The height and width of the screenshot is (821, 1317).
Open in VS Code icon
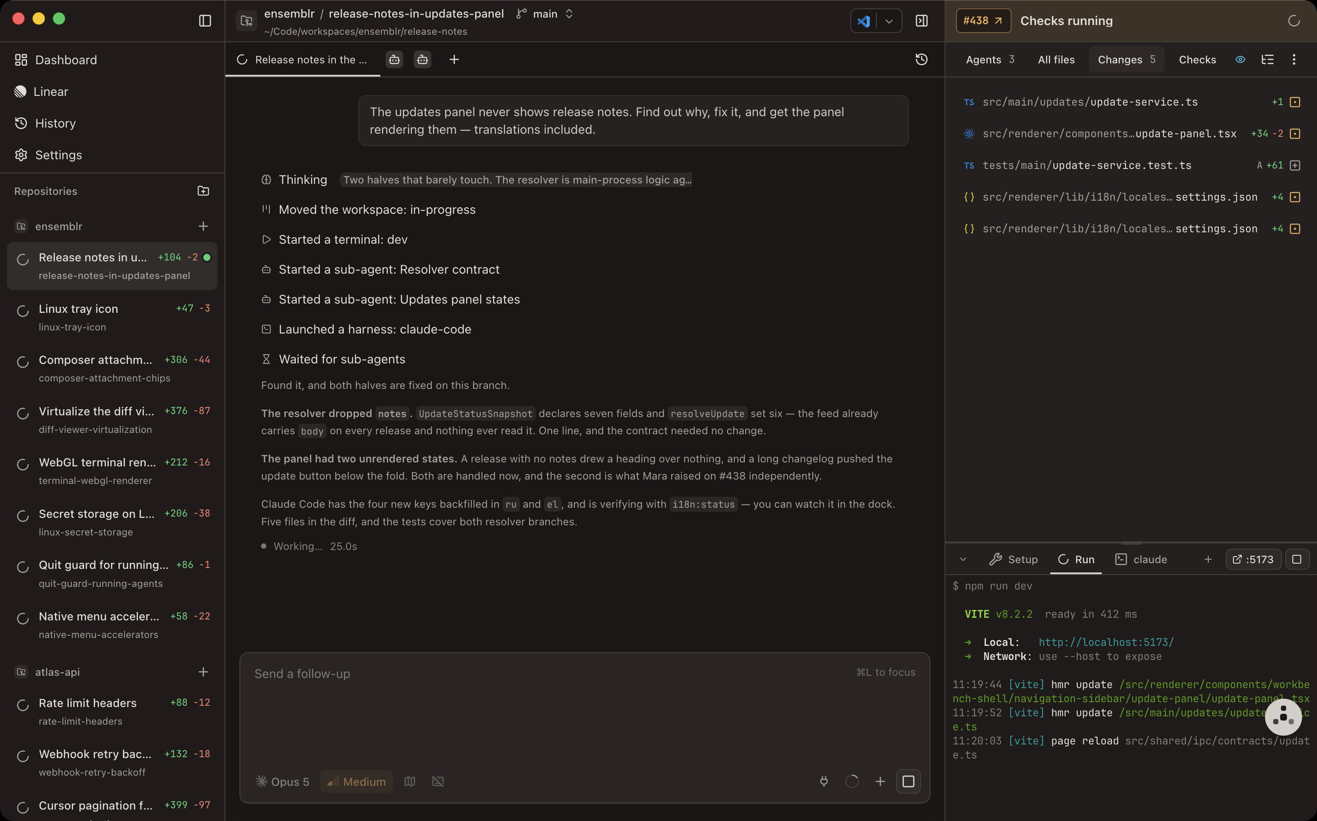pos(864,21)
